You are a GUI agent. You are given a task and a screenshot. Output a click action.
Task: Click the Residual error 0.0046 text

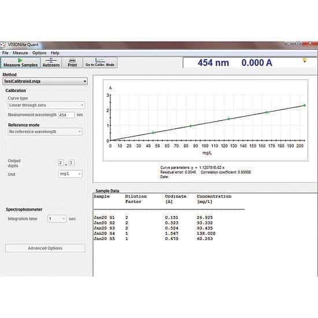tap(178, 172)
